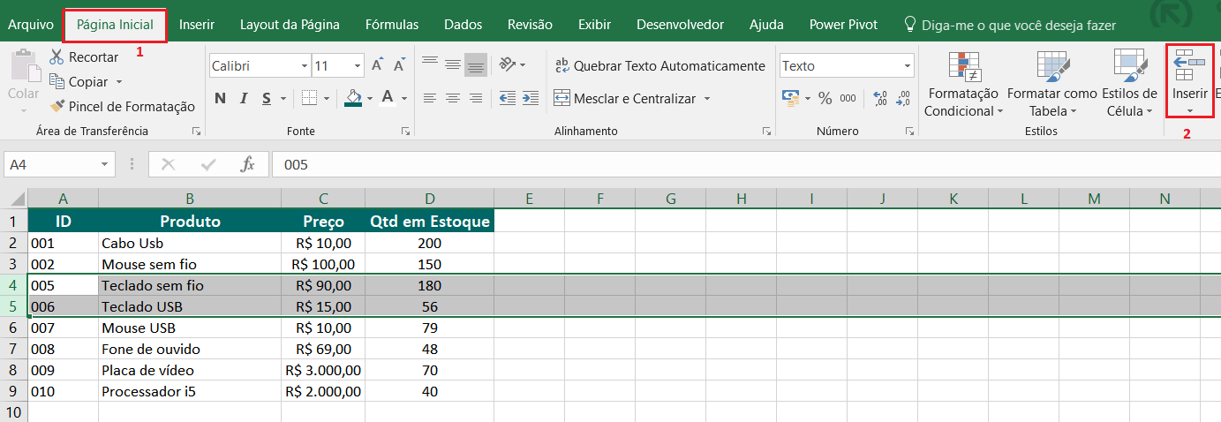Click the increase decimal places icon

point(879,98)
